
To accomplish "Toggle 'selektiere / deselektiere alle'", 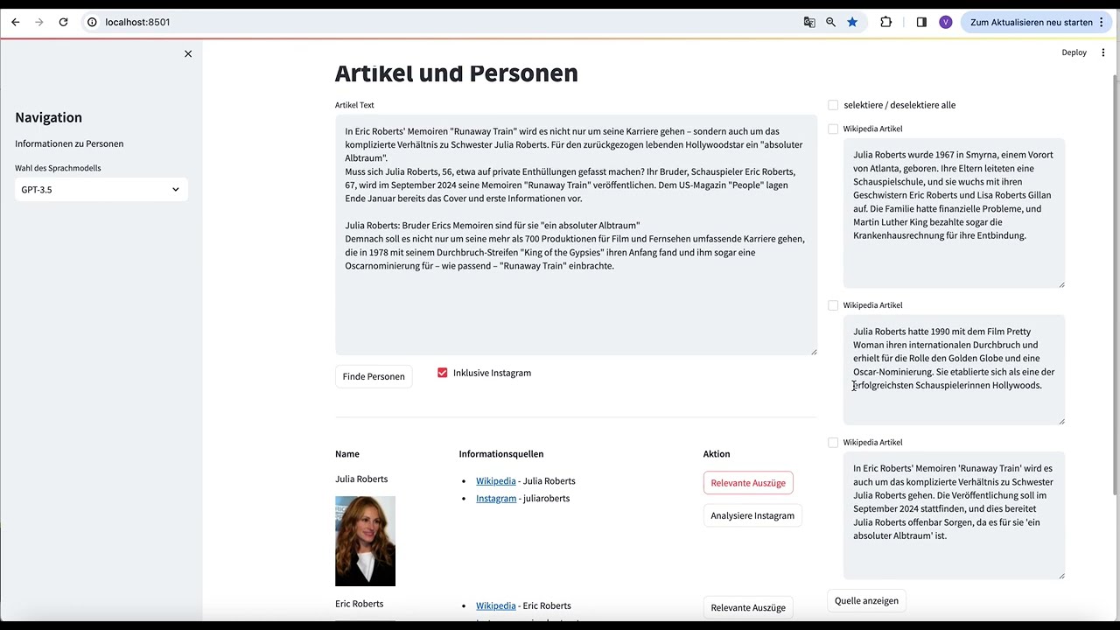I will pyautogui.click(x=833, y=105).
